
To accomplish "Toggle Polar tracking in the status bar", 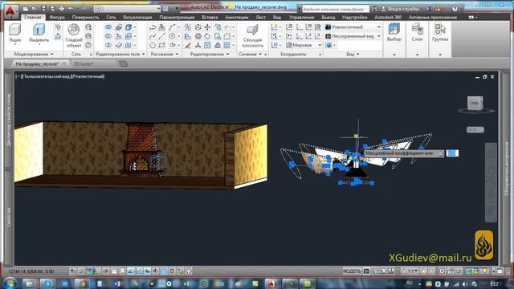I will click(x=106, y=271).
